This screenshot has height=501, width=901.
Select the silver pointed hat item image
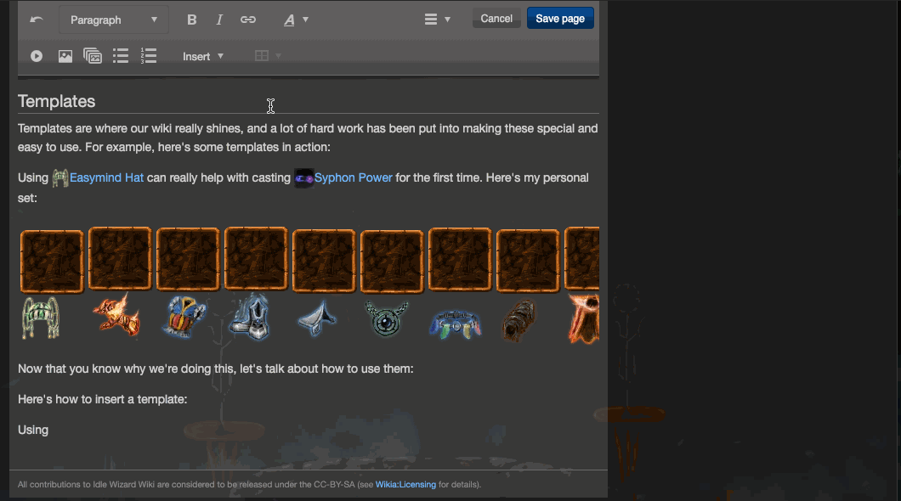[317, 318]
